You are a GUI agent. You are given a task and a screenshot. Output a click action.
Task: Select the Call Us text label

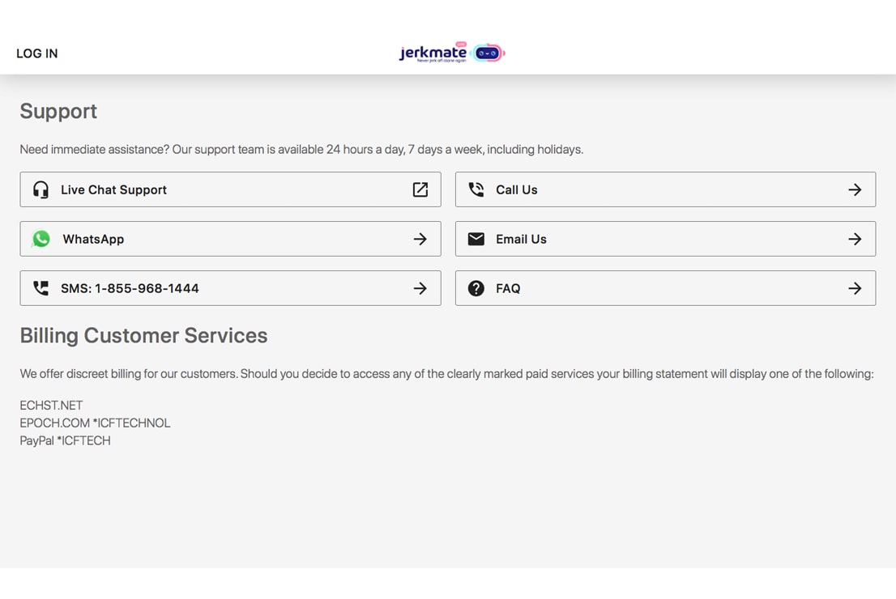(517, 189)
